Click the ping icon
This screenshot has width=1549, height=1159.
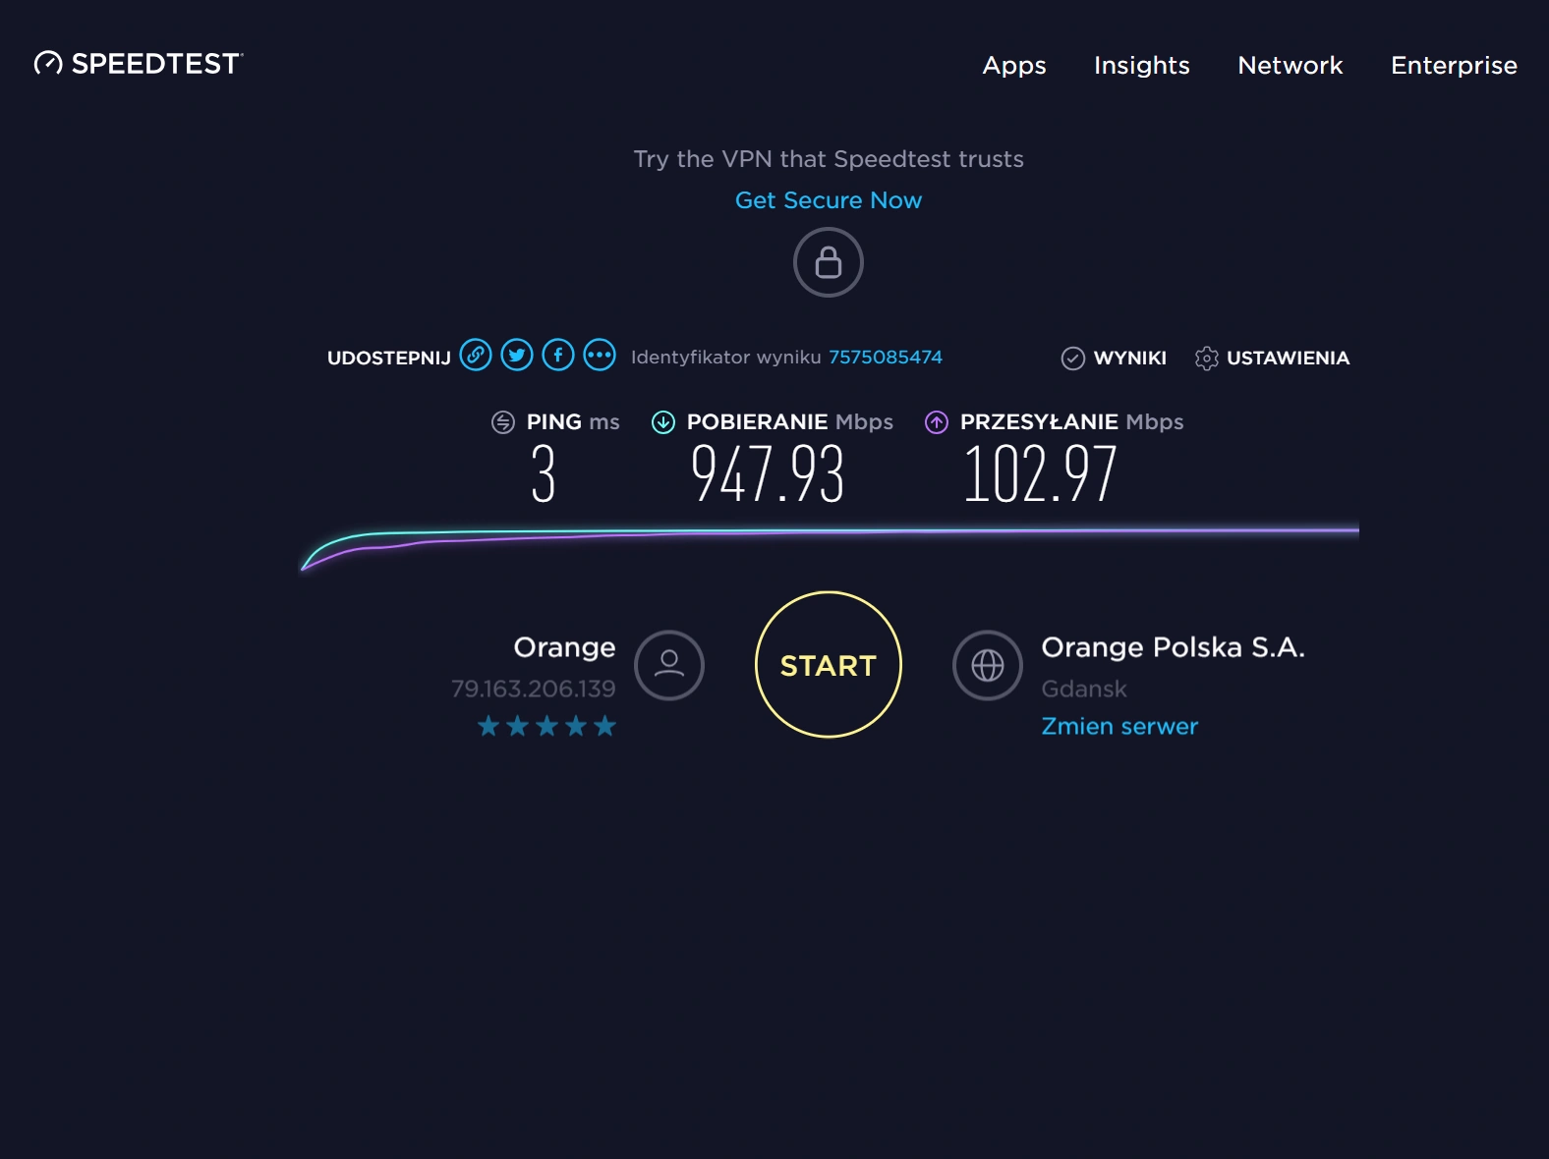coord(503,422)
